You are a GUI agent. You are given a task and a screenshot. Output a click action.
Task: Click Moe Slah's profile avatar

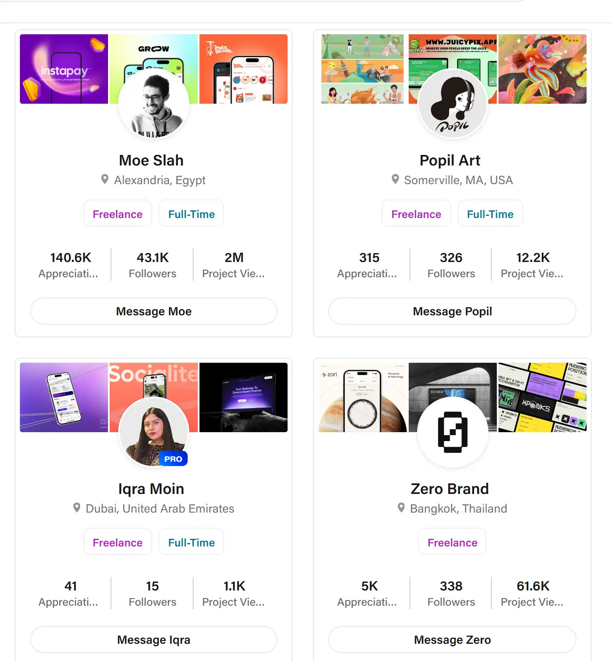pos(153,104)
